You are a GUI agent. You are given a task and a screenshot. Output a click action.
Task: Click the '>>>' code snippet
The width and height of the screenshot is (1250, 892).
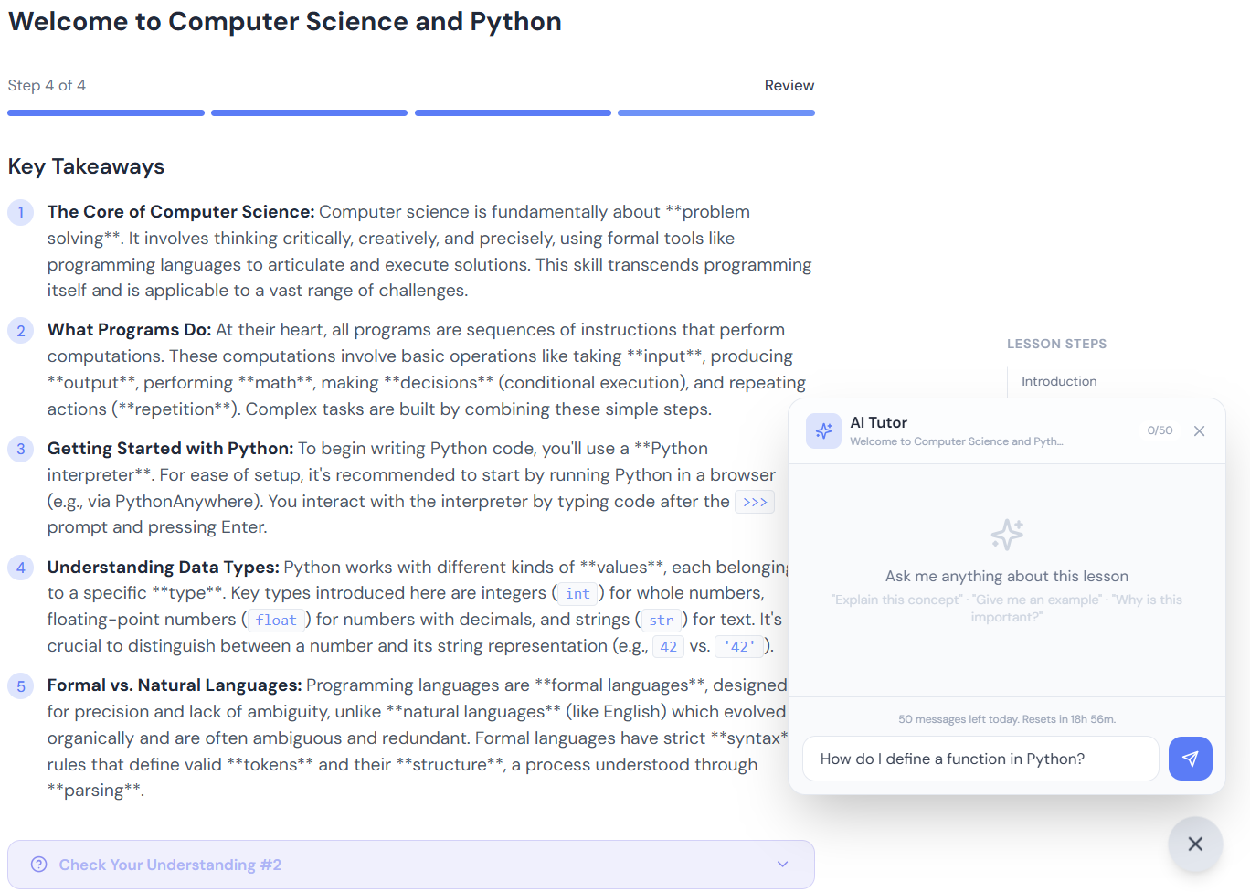pos(755,502)
